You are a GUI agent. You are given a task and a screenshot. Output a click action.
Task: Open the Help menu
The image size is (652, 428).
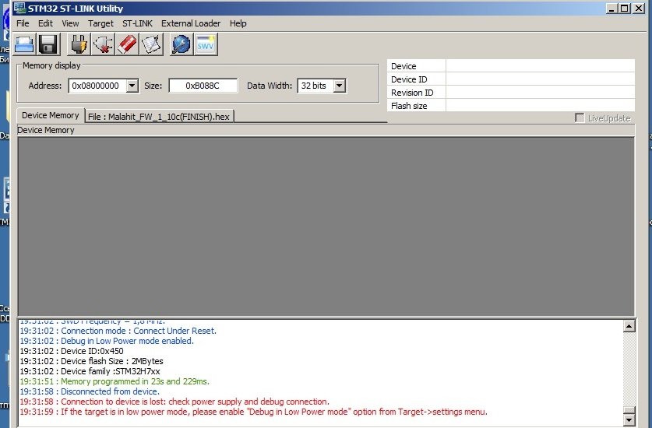[238, 23]
